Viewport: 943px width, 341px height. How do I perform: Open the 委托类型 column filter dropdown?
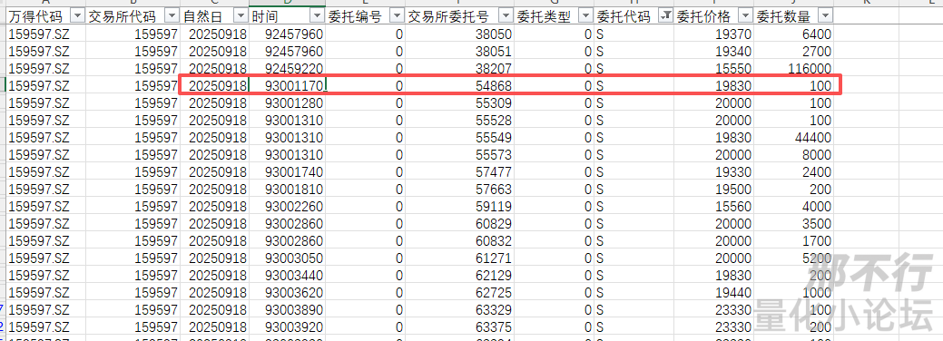click(585, 16)
